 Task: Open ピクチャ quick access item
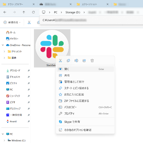pyautogui.click(x=12, y=83)
